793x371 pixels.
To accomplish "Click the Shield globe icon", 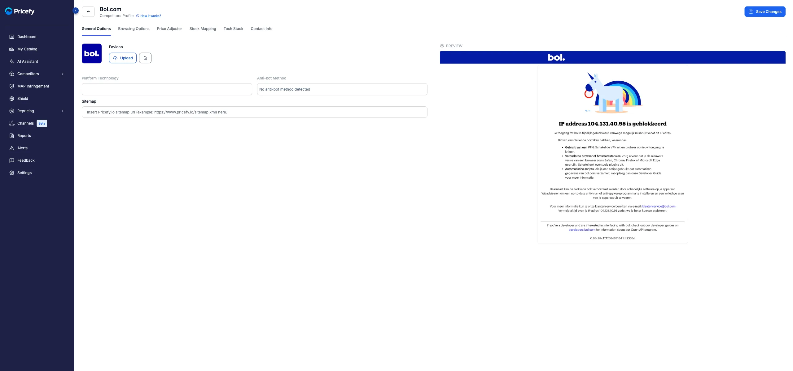I will [12, 99].
